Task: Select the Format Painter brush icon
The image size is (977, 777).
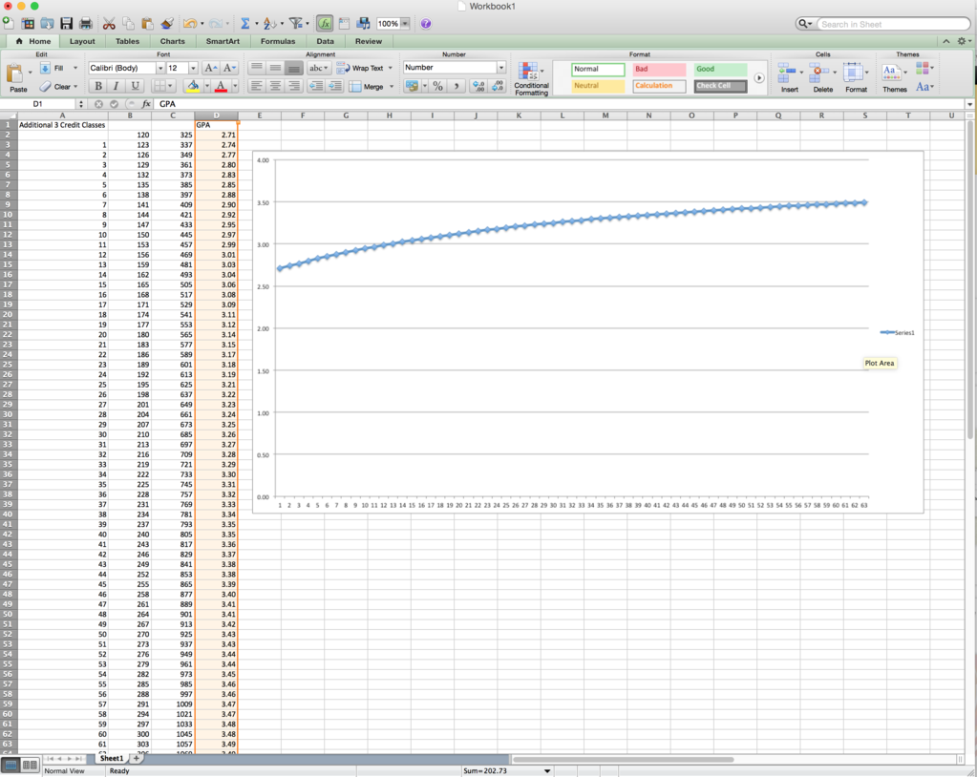Action: click(167, 24)
